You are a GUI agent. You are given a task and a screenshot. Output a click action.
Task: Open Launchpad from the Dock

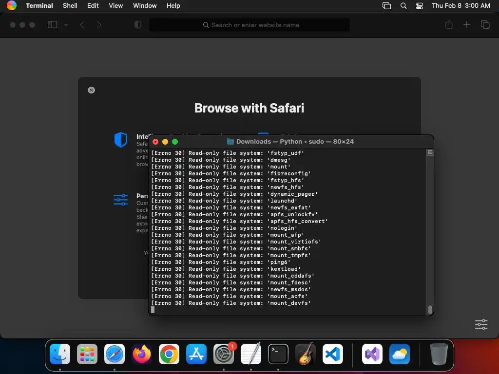point(87,354)
